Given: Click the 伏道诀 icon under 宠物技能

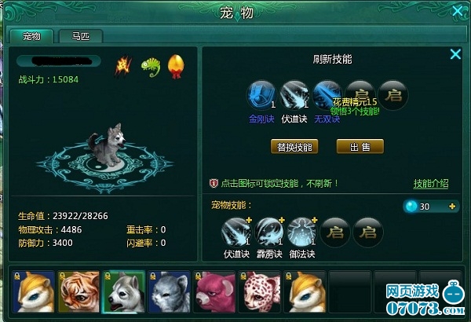Looking at the screenshot, I should [236, 232].
